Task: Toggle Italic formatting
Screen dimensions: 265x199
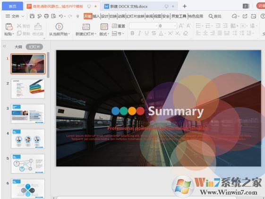Action: click(139, 33)
